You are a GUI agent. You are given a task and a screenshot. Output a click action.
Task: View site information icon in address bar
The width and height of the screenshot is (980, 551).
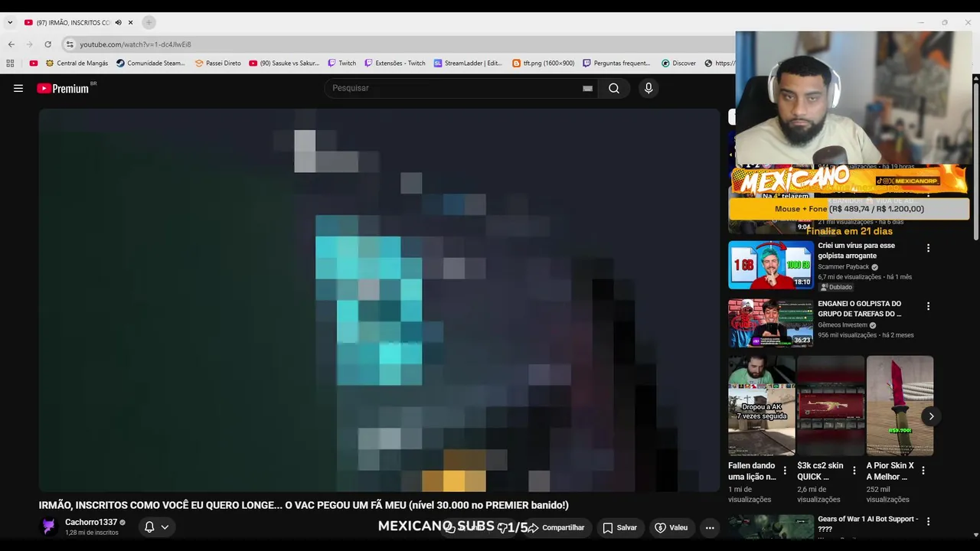pos(70,44)
